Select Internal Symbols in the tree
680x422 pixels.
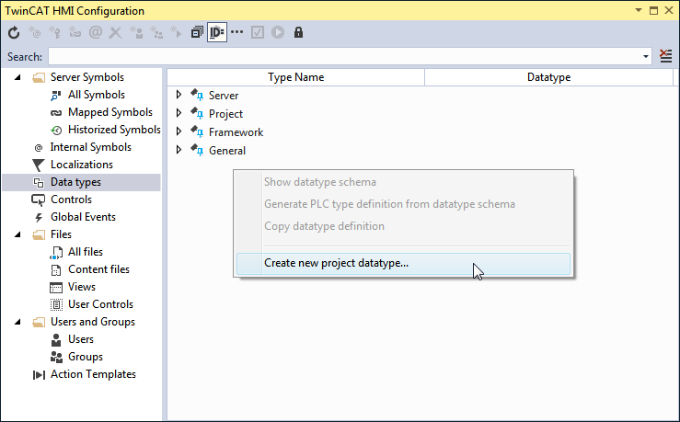coord(91,147)
